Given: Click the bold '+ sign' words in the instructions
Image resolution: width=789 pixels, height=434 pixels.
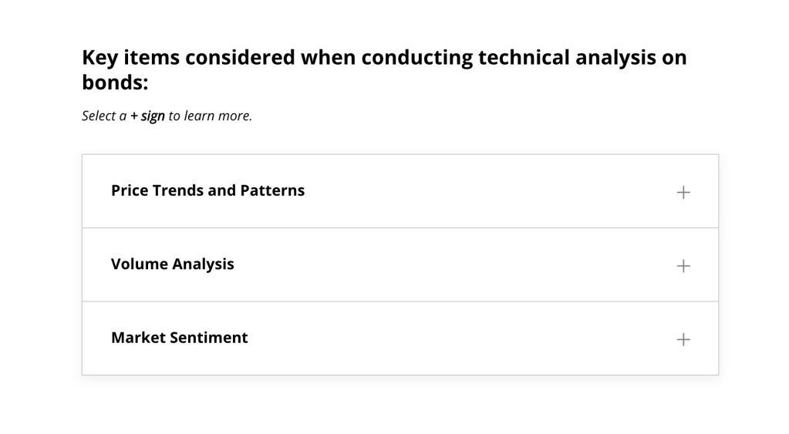Looking at the screenshot, I should [x=147, y=116].
